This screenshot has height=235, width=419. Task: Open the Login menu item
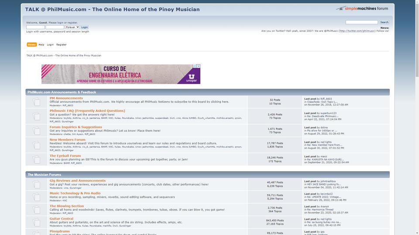(x=50, y=44)
